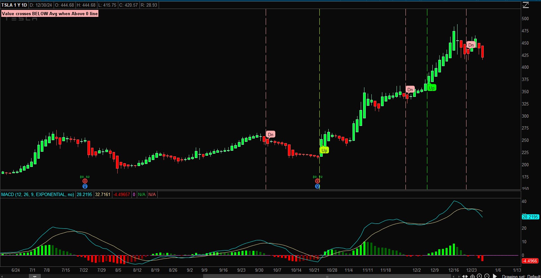
Task: Click the blue earnings bulb icon near 10/21
Action: tap(317, 186)
